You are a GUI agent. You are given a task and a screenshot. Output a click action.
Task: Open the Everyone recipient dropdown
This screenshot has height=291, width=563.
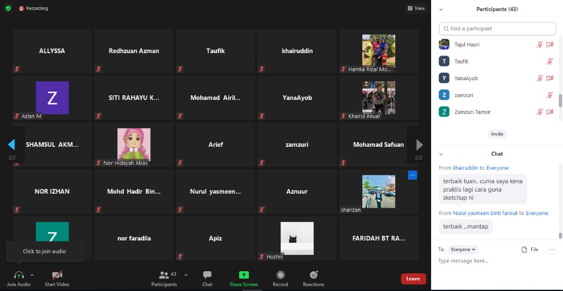[464, 249]
